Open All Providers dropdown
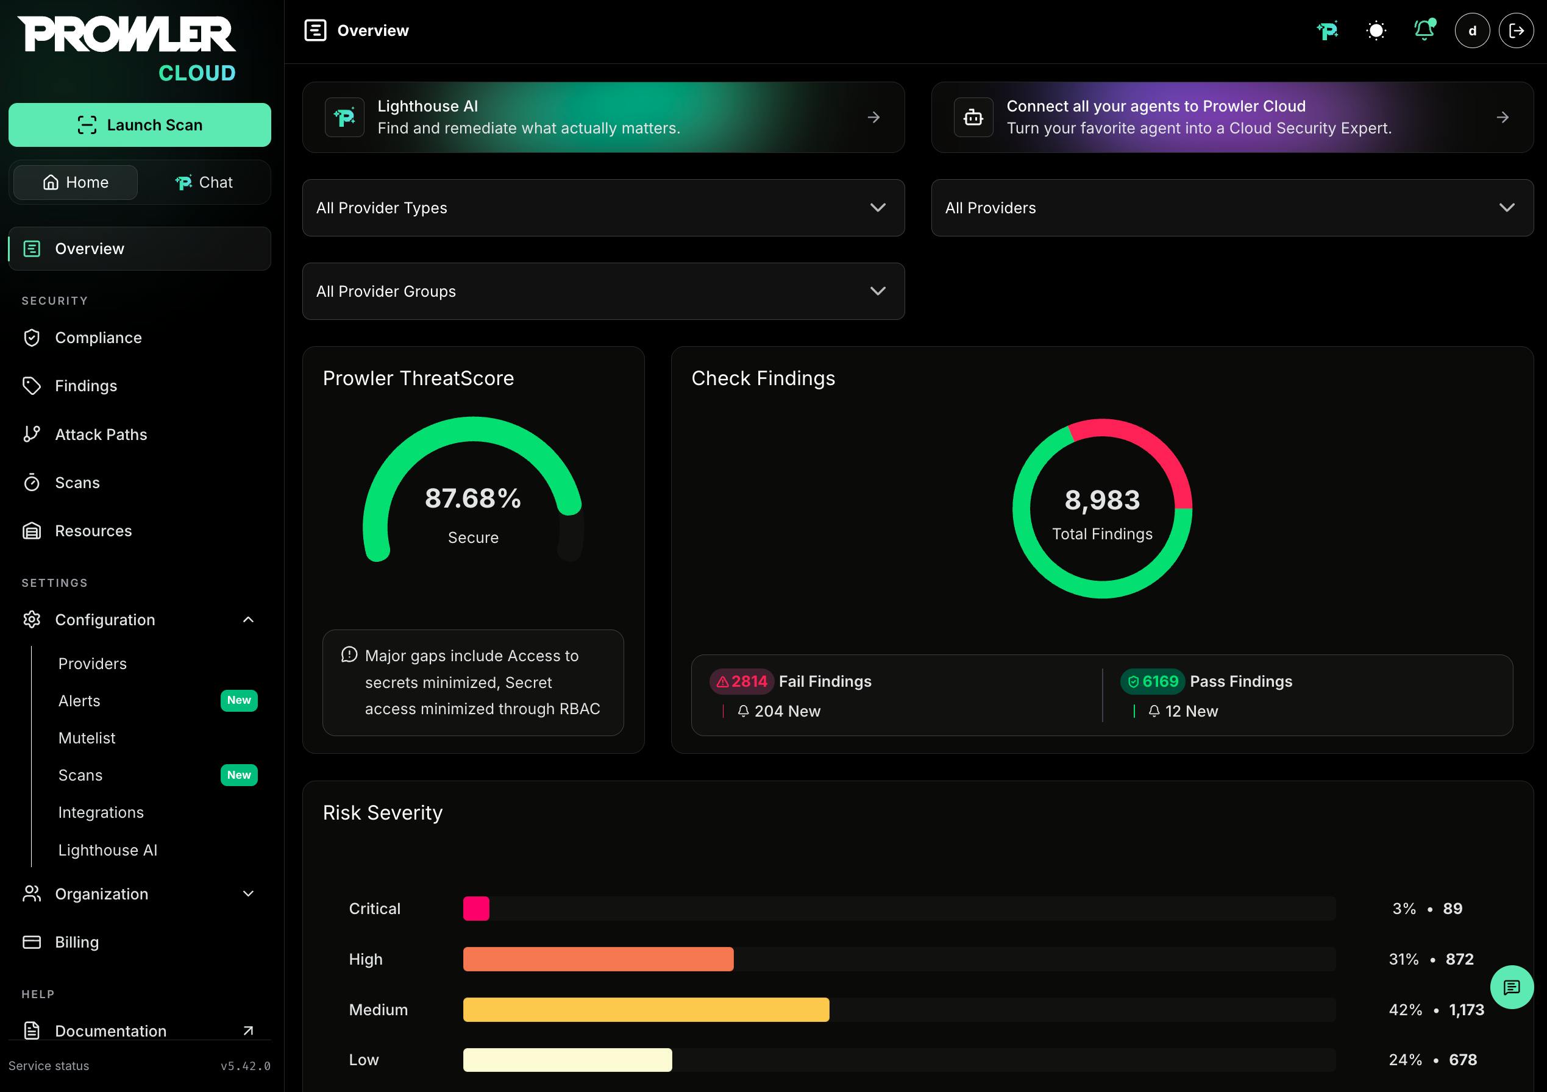Viewport: 1547px width, 1092px height. click(1232, 207)
